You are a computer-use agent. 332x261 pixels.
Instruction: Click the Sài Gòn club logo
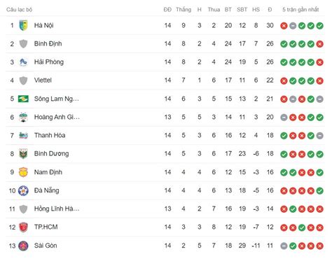tap(23, 246)
